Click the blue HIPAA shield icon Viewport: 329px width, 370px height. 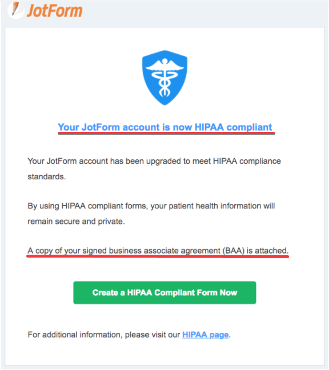click(x=164, y=78)
